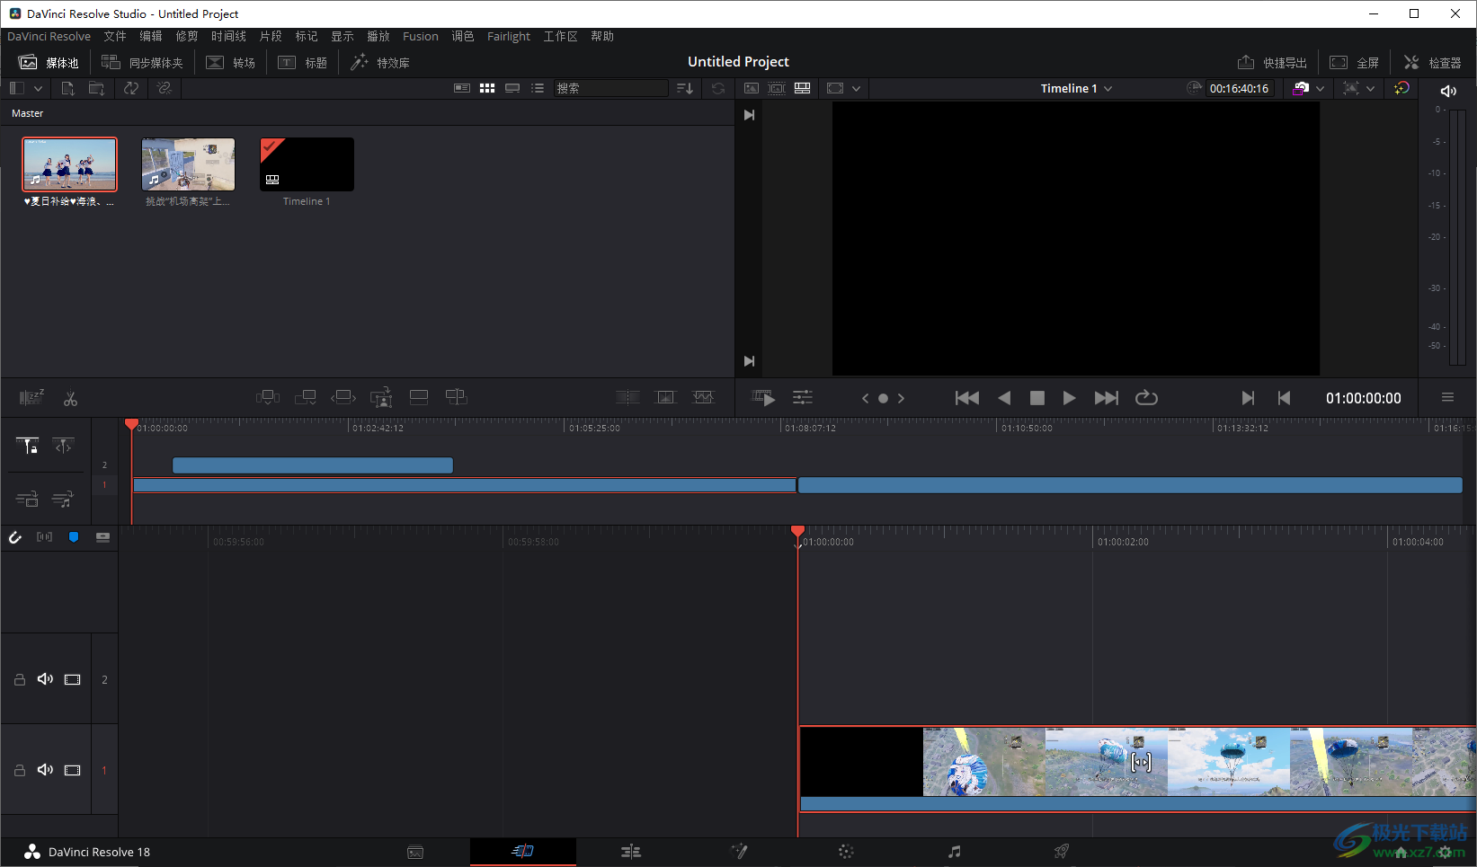This screenshot has width=1477, height=867.
Task: Add a blue marker
Action: pos(74,536)
